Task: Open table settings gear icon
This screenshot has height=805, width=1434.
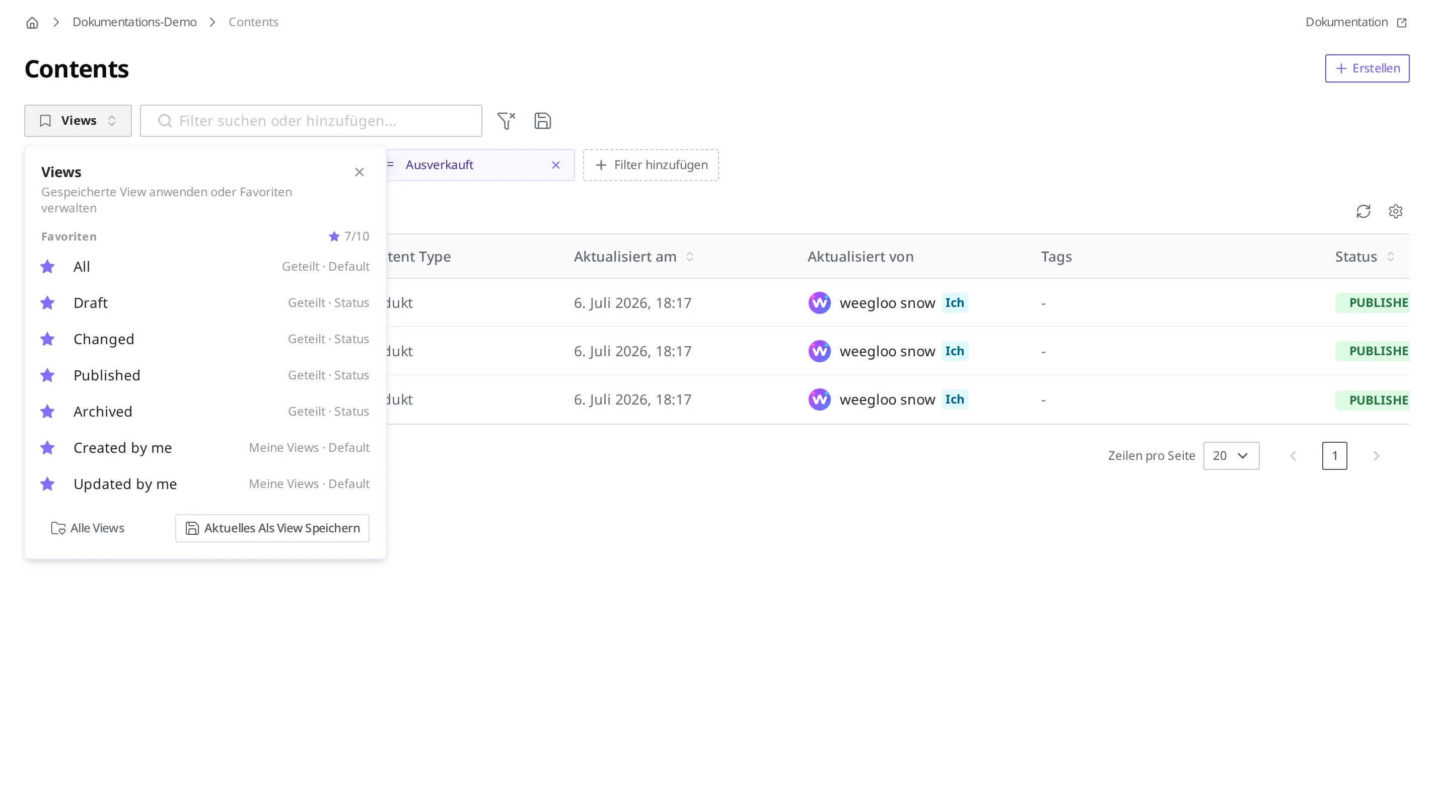Action: (1396, 211)
